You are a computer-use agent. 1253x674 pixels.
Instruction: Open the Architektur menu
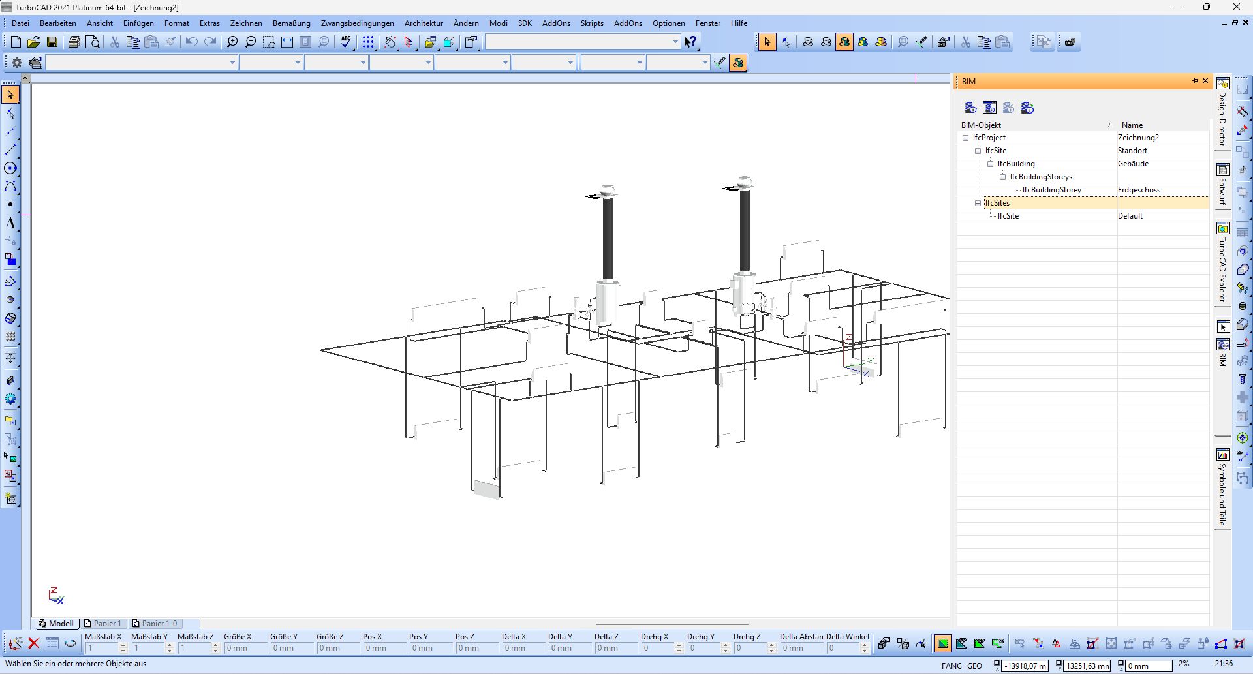point(423,23)
